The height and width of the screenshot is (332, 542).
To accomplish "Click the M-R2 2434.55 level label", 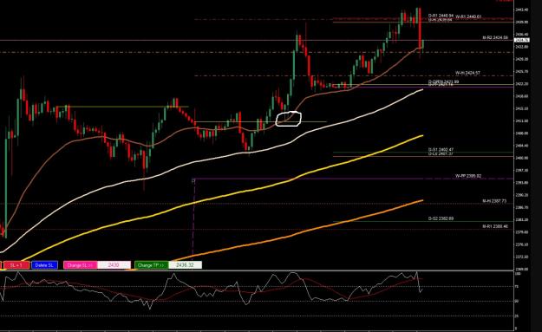I will tap(495, 37).
